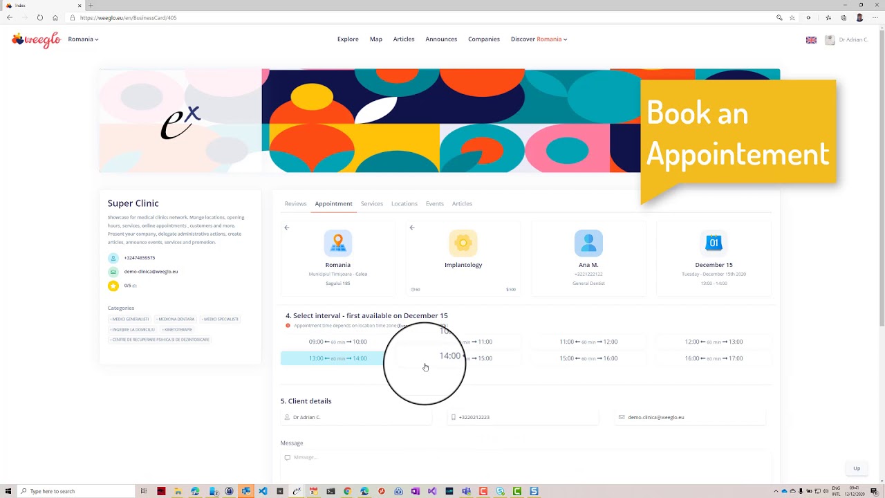This screenshot has height=498, width=885.
Task: Click the address bar URL
Action: coord(128,18)
